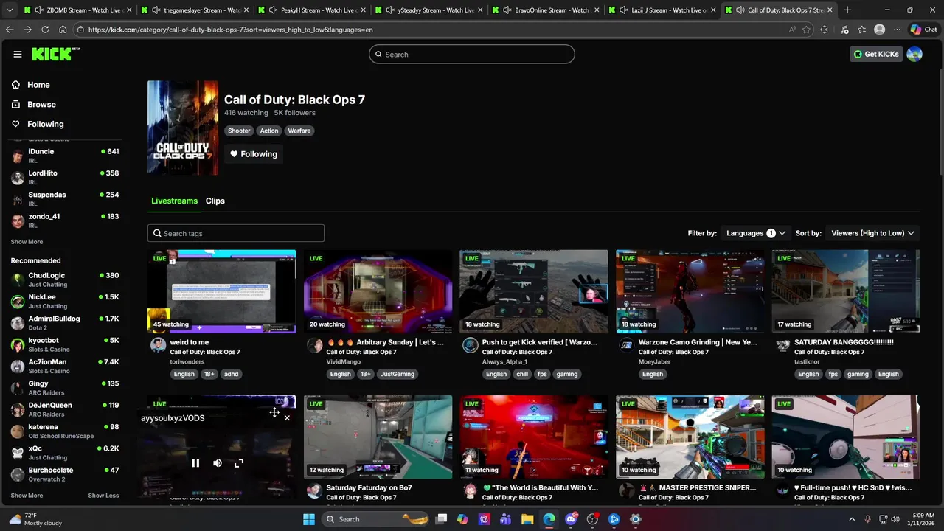Go back in browser history
Viewport: 944px width, 531px height.
[x=10, y=29]
